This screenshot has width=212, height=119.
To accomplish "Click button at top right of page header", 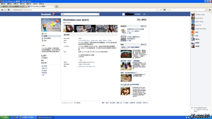I will tap(142, 20).
